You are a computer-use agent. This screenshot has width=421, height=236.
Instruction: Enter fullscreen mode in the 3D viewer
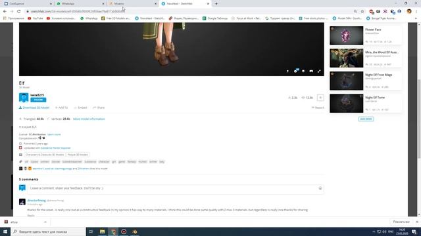[x=319, y=71]
